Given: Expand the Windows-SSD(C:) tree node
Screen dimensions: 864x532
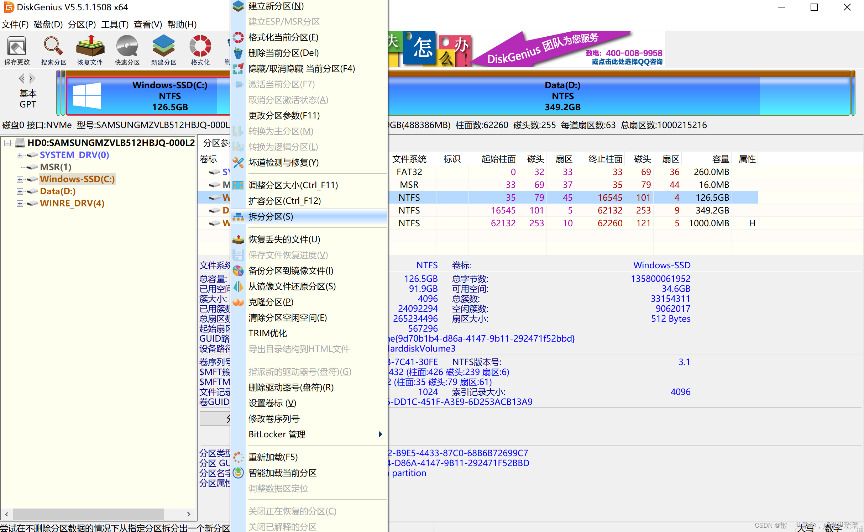Looking at the screenshot, I should point(20,179).
